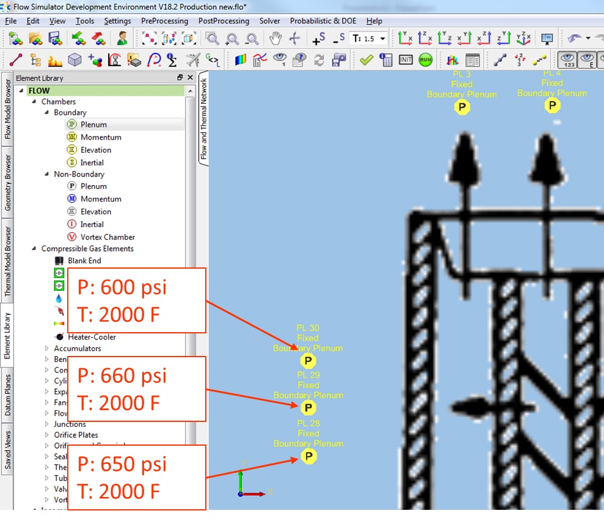
Task: Click the save model floppy icon
Action: pos(56,38)
